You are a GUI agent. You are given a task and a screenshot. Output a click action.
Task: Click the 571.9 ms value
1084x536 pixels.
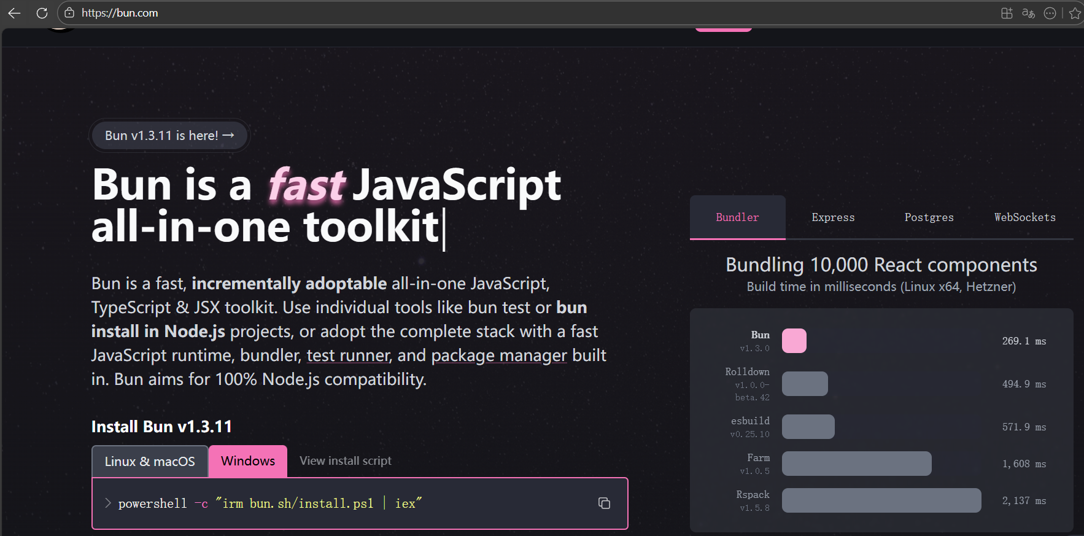(1024, 427)
